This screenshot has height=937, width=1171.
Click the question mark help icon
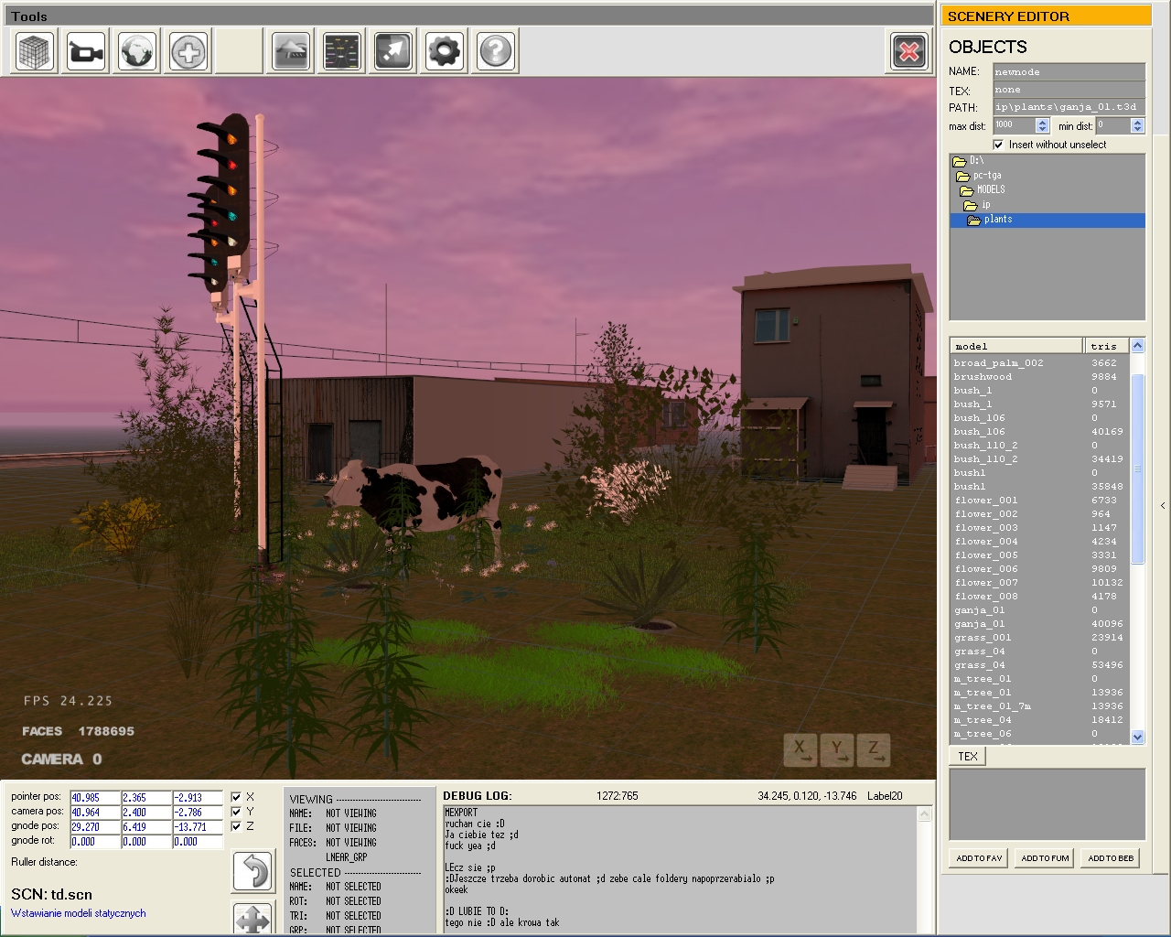[x=496, y=51]
